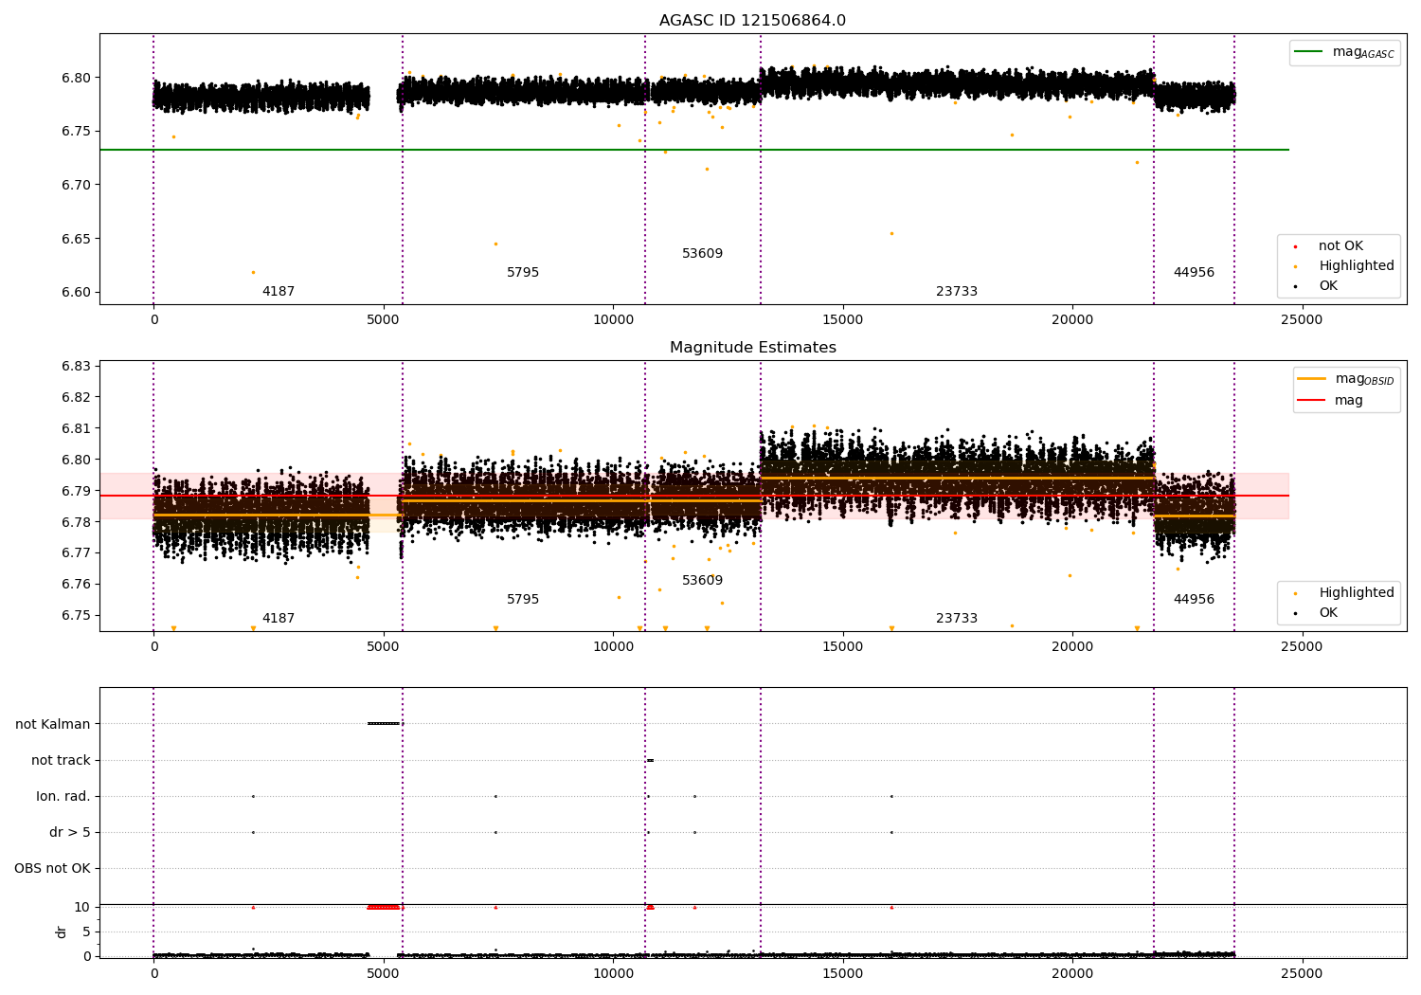This screenshot has width=1421, height=995.
Task: Click obsid label '53609' in middle plot
Action: point(702,581)
